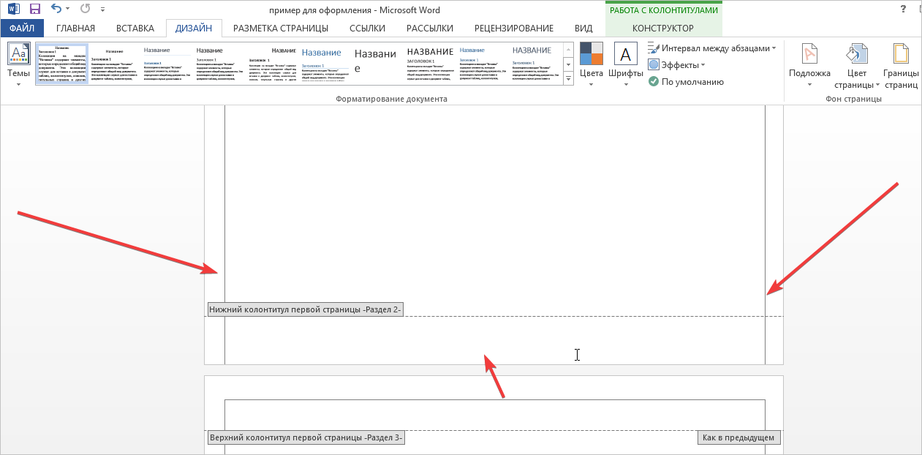
Task: Select the first style set thumbnail in gallery
Action: 62,63
